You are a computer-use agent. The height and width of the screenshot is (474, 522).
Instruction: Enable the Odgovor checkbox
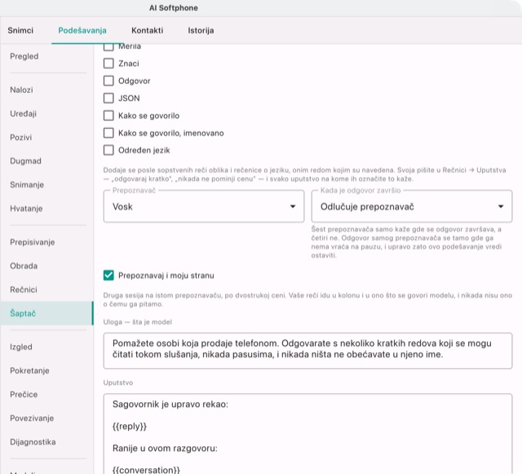click(x=108, y=81)
